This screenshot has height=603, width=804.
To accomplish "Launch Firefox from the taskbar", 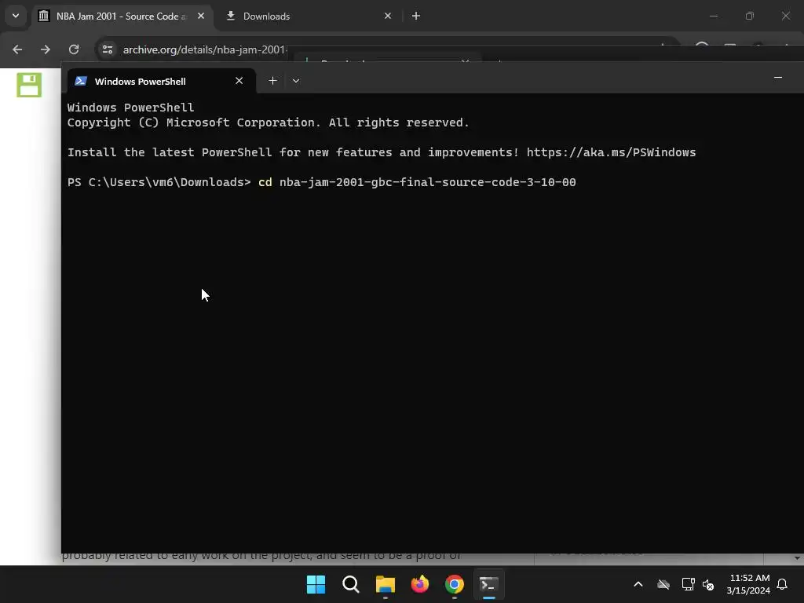I will point(420,584).
